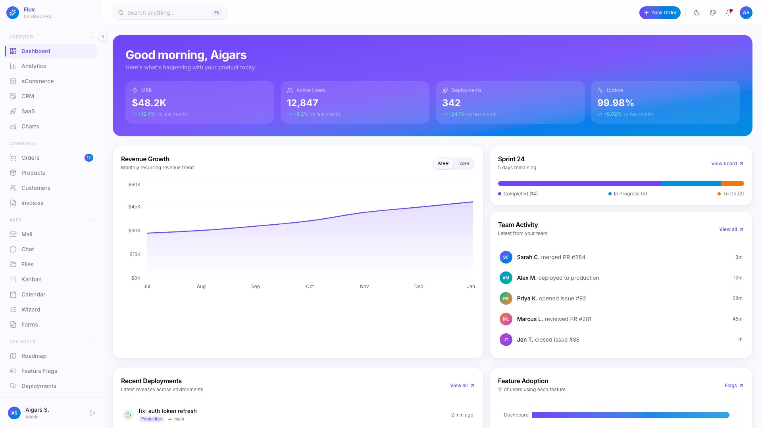Click the Sprint 24 progress bar

[x=621, y=183]
